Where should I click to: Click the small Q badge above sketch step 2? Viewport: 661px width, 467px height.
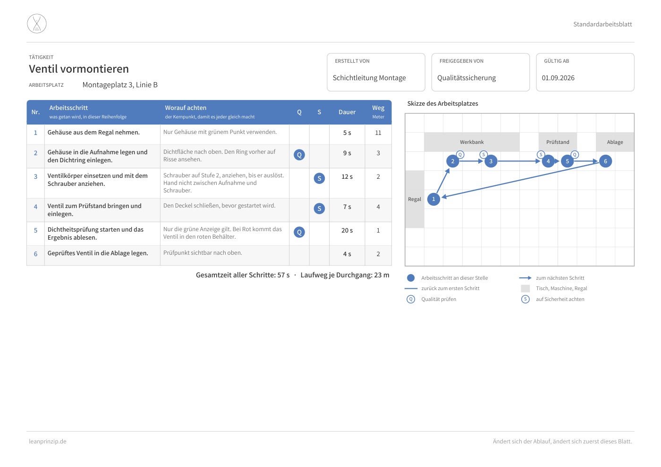460,155
